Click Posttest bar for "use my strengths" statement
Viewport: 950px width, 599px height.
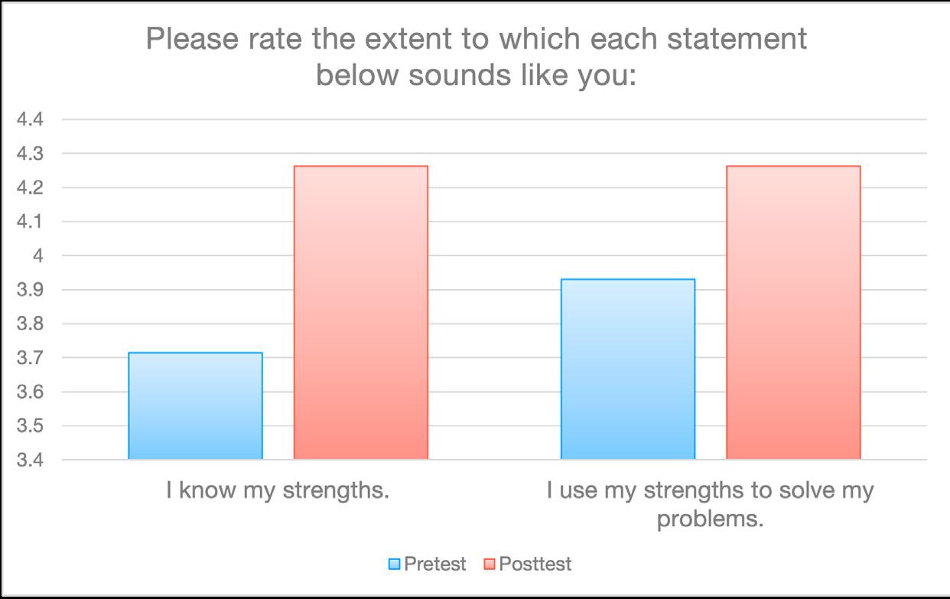(x=793, y=312)
